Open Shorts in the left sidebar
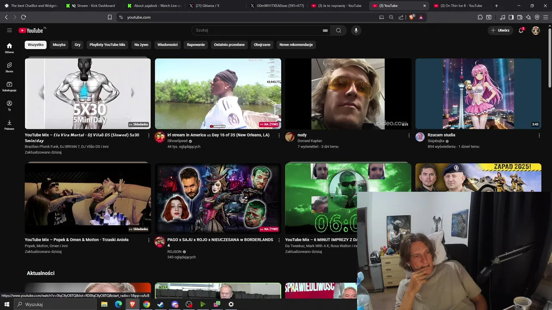This screenshot has width=552, height=310. click(x=9, y=67)
